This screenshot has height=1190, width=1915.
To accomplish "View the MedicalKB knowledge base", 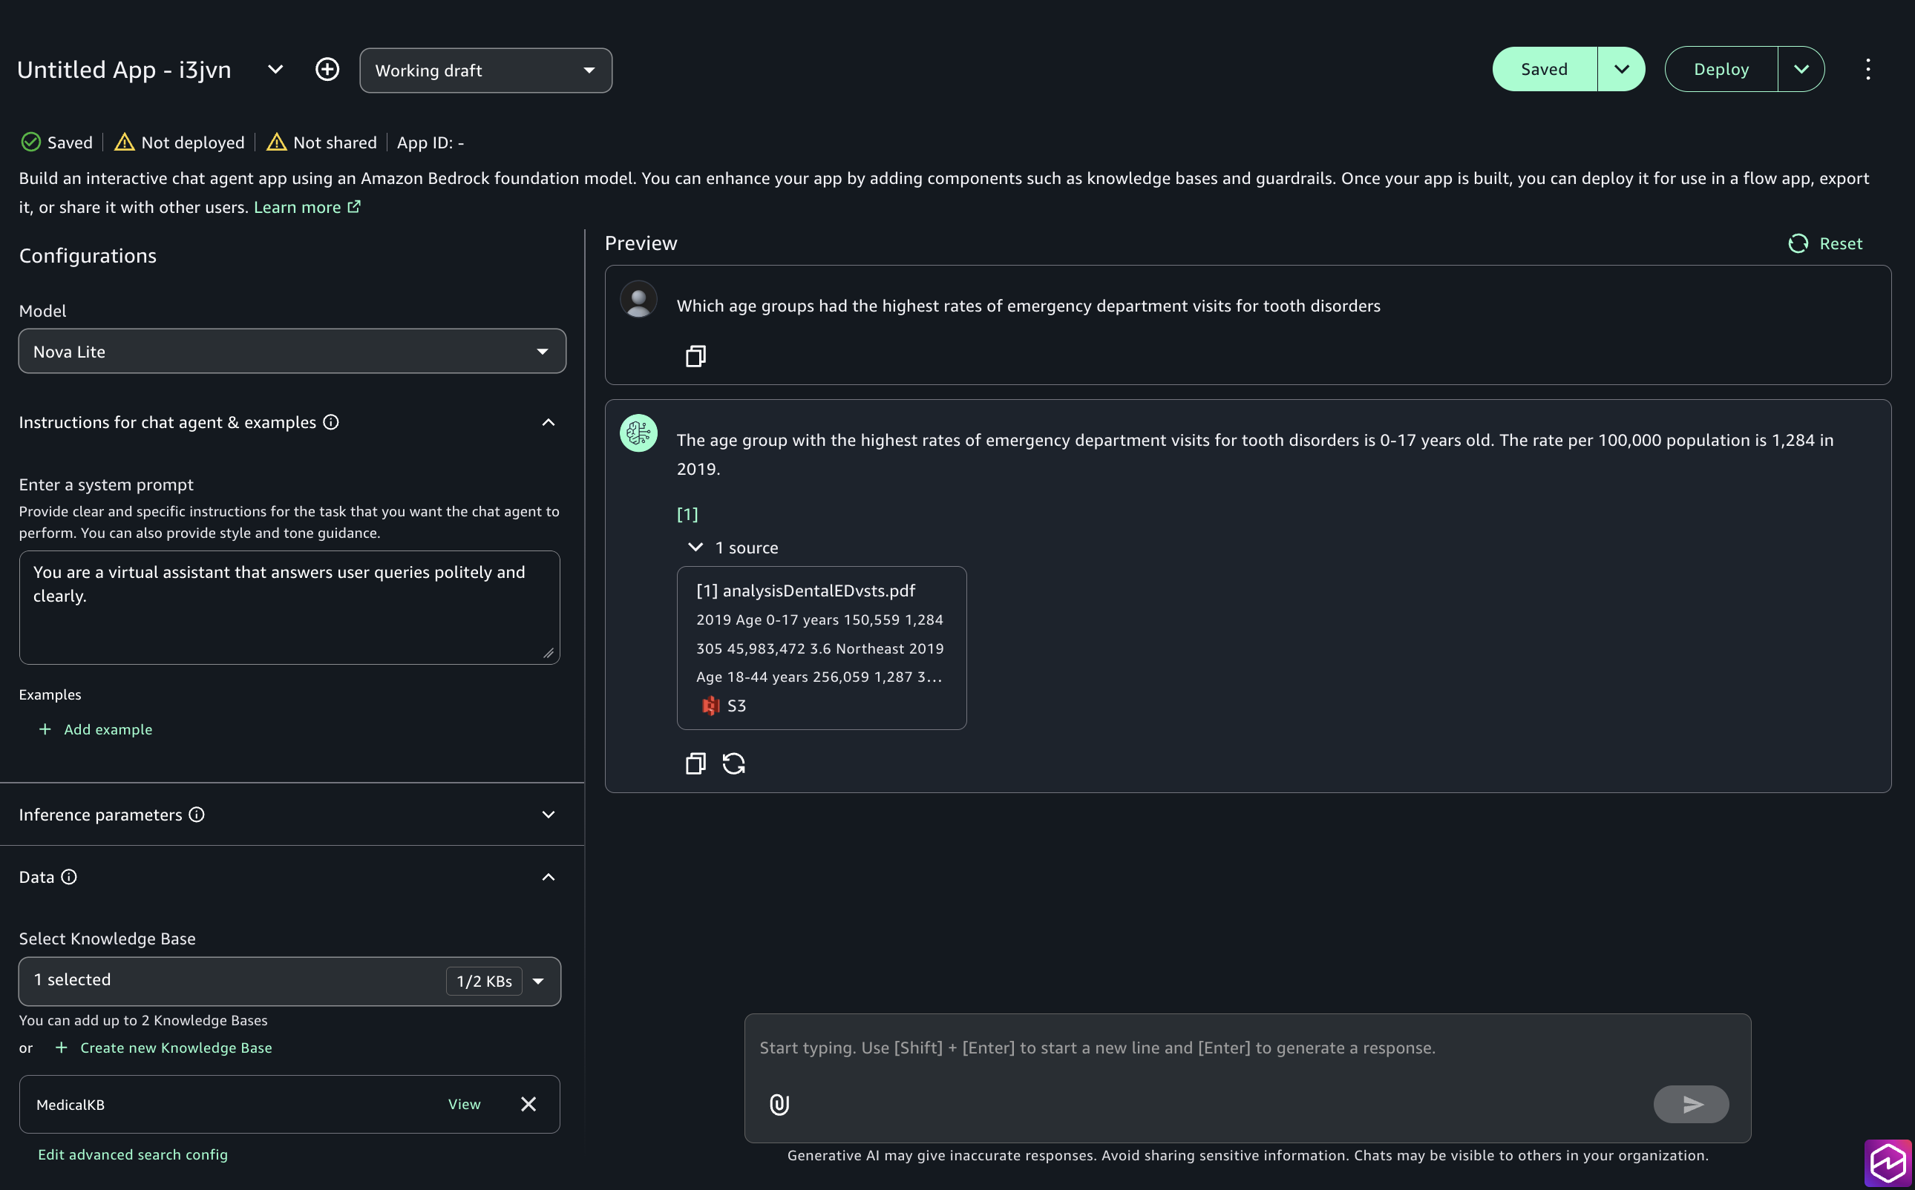I will point(464,1104).
